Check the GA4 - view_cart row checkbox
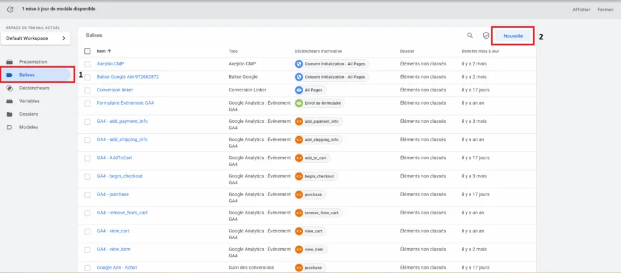 pos(87,231)
